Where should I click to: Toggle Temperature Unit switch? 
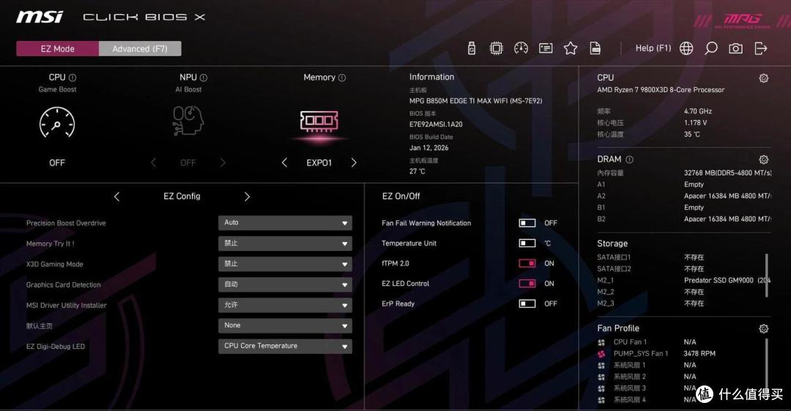coord(527,243)
